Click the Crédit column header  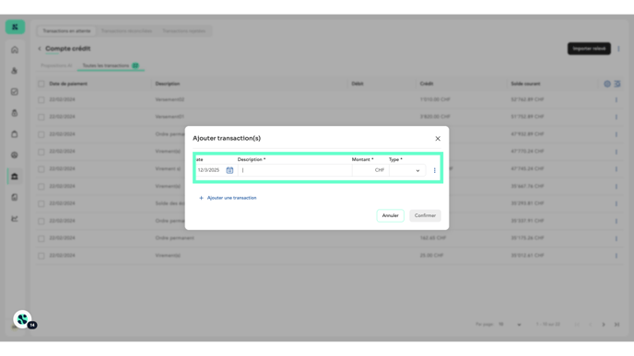[426, 84]
